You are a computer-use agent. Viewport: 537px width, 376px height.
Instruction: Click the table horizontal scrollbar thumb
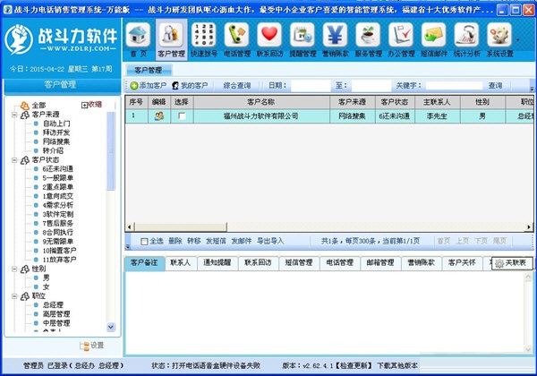pos(181,227)
